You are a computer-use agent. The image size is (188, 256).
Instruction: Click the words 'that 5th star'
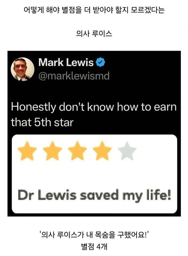click(x=42, y=123)
